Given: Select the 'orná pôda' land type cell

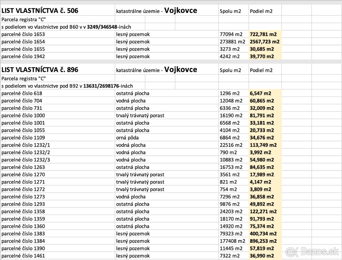Looking at the screenshot, I should pos(128,138).
